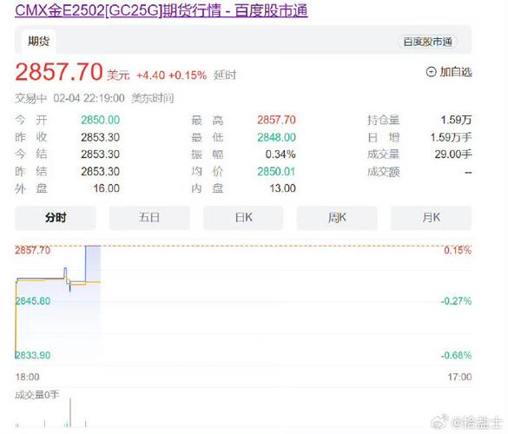Click the 最高 value 2857.70
The image size is (508, 434).
point(276,120)
